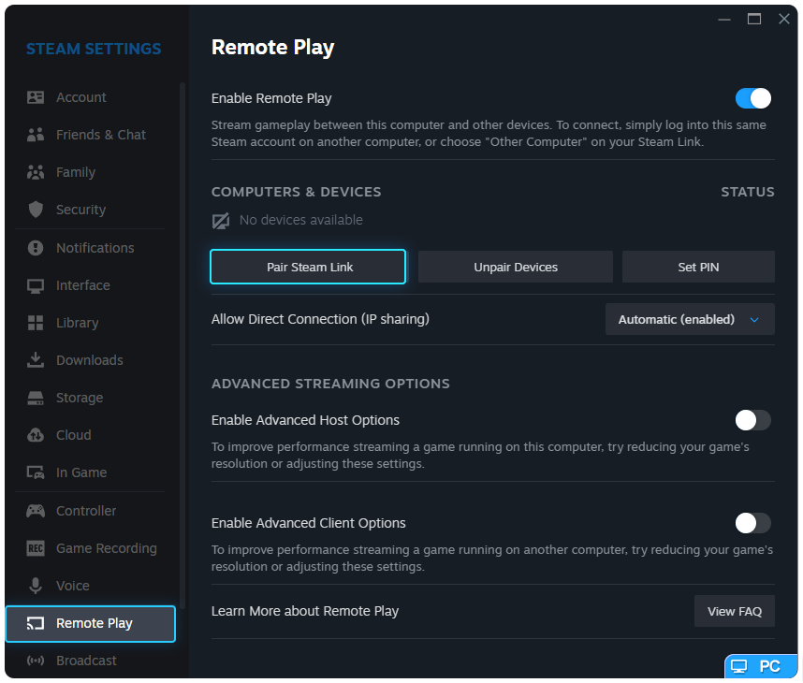Select Voice settings entry

point(91,585)
